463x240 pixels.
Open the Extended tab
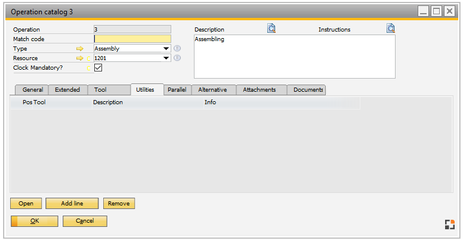[67, 90]
